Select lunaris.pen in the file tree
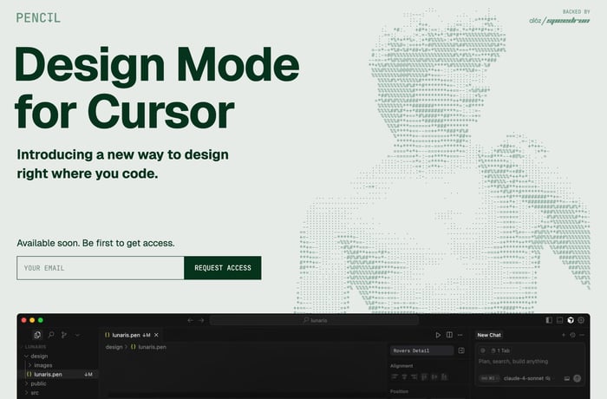 (x=59, y=374)
